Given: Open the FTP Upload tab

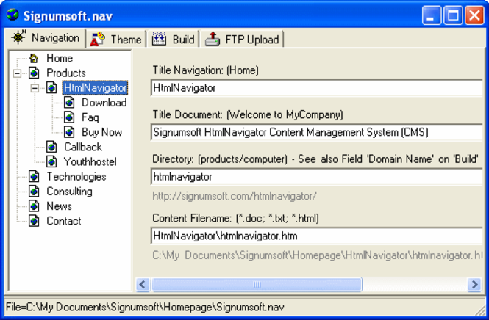Looking at the screenshot, I should 242,39.
